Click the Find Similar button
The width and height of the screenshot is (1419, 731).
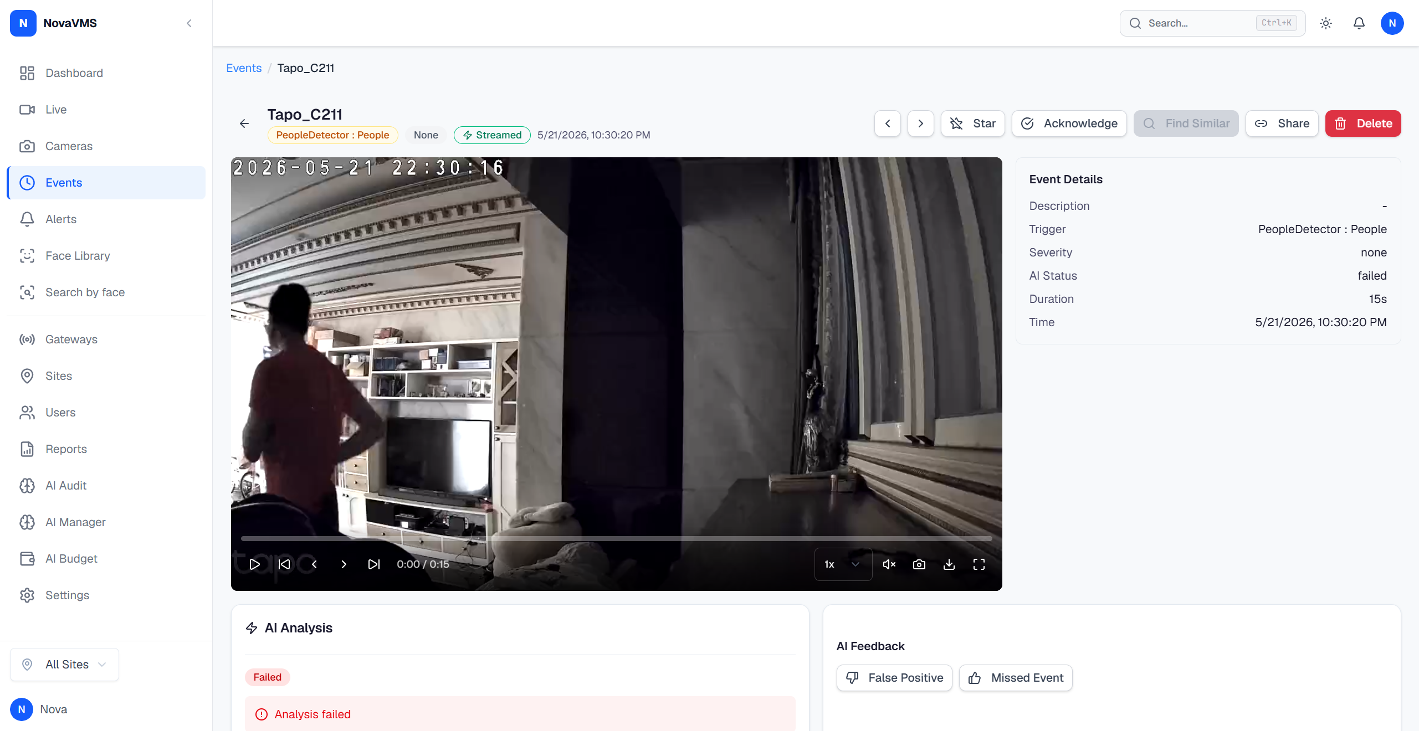click(1186, 123)
